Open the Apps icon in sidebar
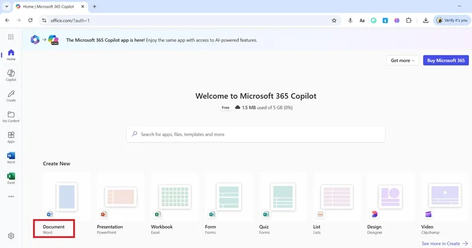 point(11,137)
